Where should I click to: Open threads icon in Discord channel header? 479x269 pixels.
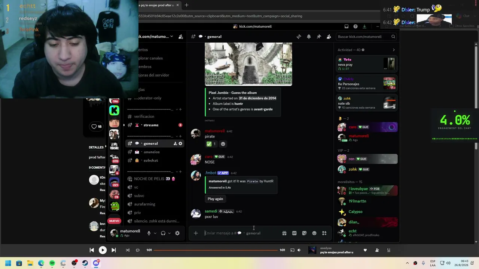(299, 37)
